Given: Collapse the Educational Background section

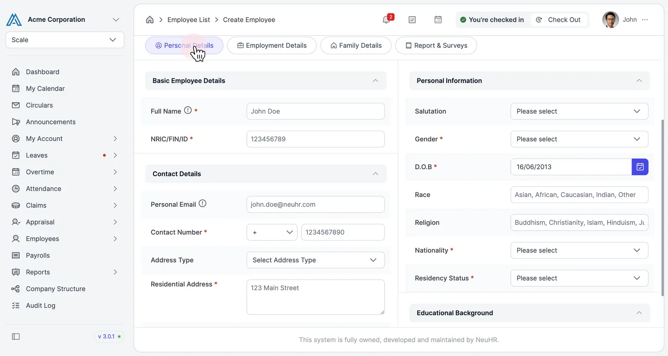Looking at the screenshot, I should coord(639,313).
